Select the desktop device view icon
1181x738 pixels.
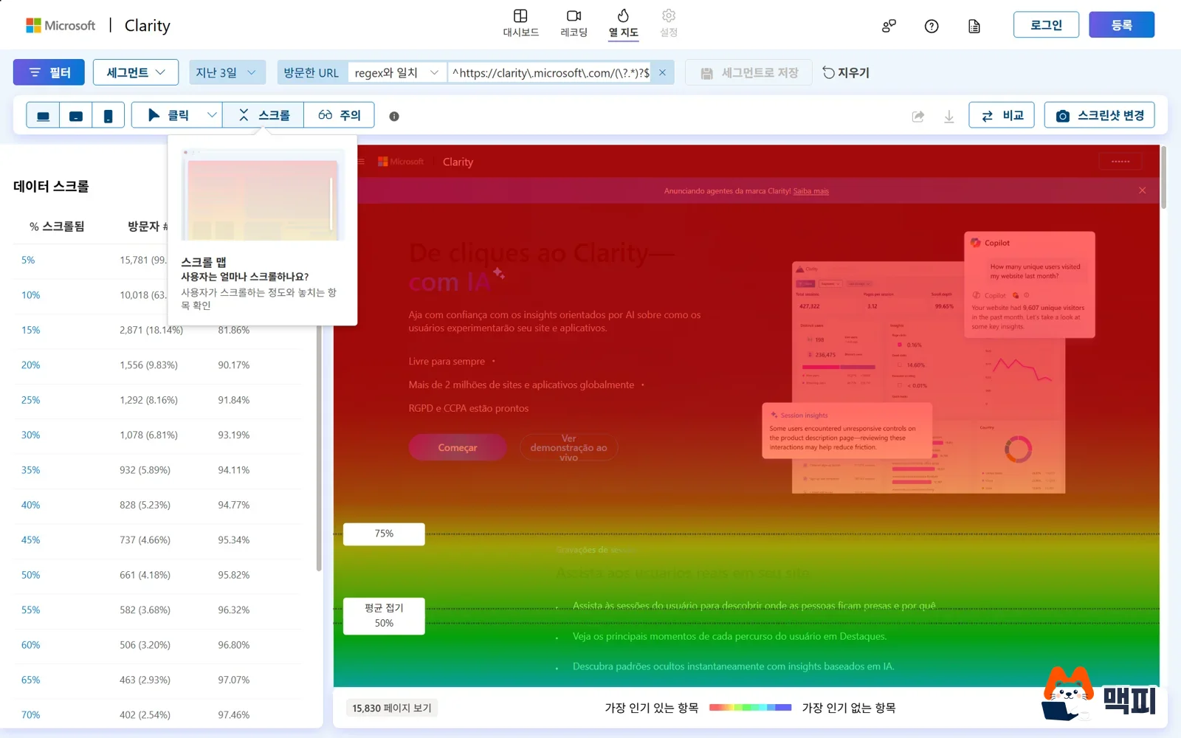44,116
